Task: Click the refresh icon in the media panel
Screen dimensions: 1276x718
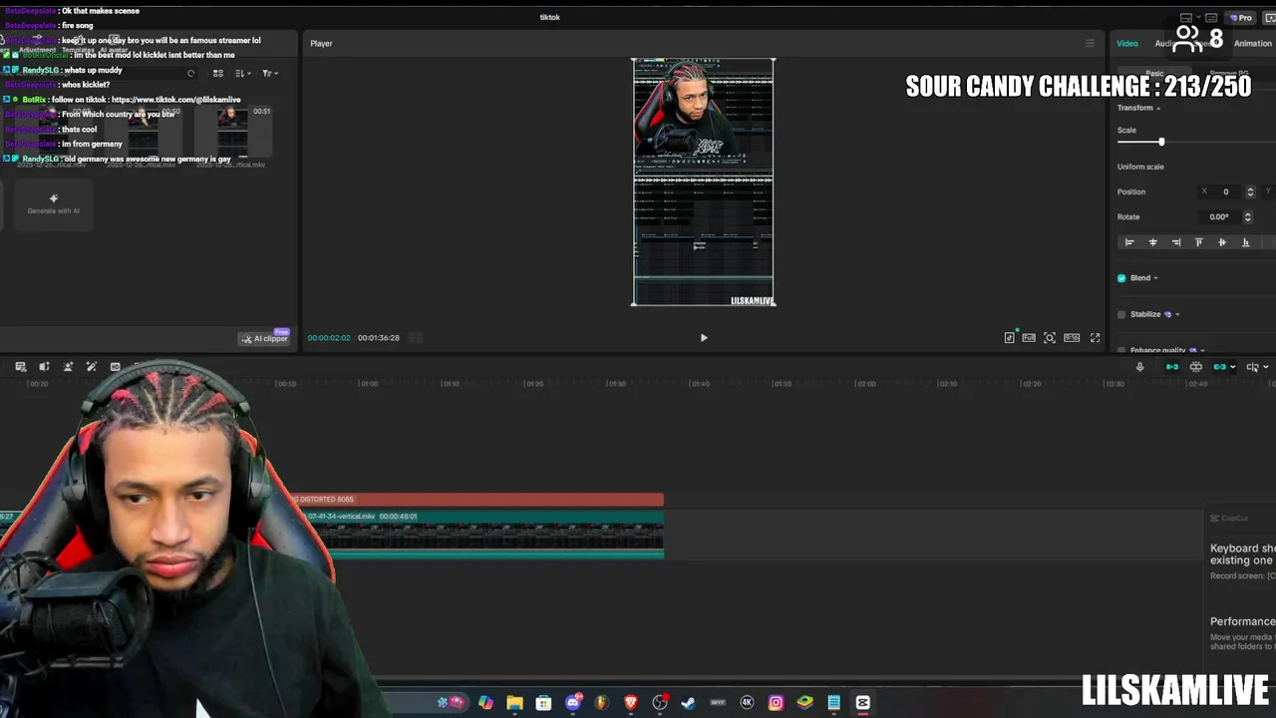Action: pos(190,73)
